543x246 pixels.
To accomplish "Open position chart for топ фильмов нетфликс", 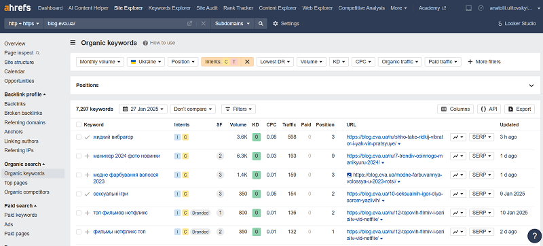I will click(458, 213).
